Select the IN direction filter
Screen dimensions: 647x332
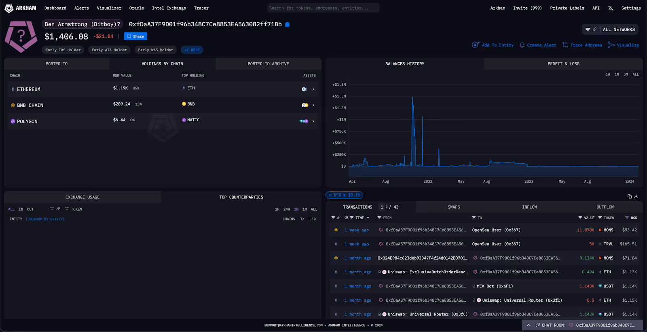pos(21,209)
